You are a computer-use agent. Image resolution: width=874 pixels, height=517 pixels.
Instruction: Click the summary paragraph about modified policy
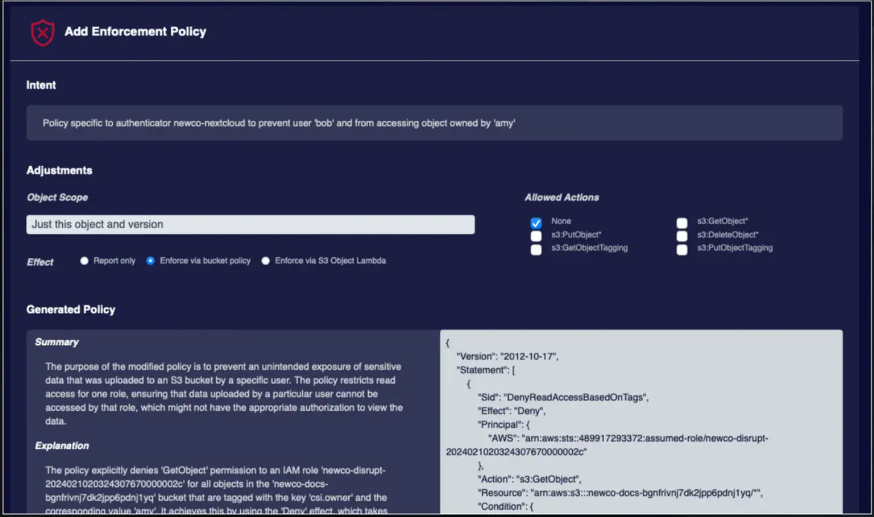pyautogui.click(x=224, y=394)
